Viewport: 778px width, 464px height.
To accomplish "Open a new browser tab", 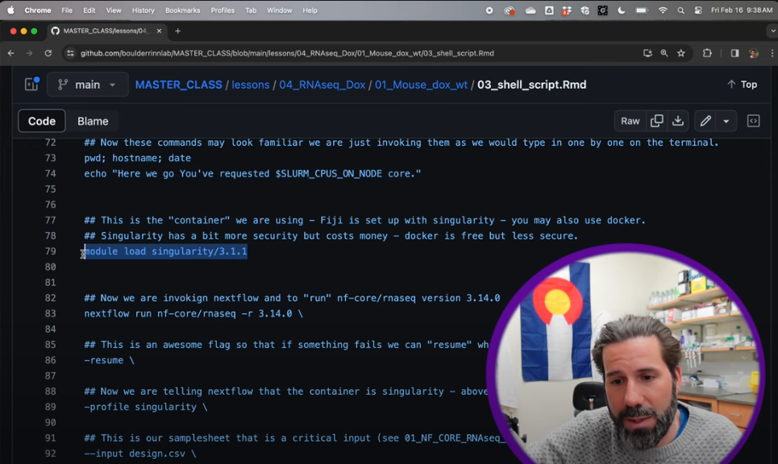I will tap(177, 31).
